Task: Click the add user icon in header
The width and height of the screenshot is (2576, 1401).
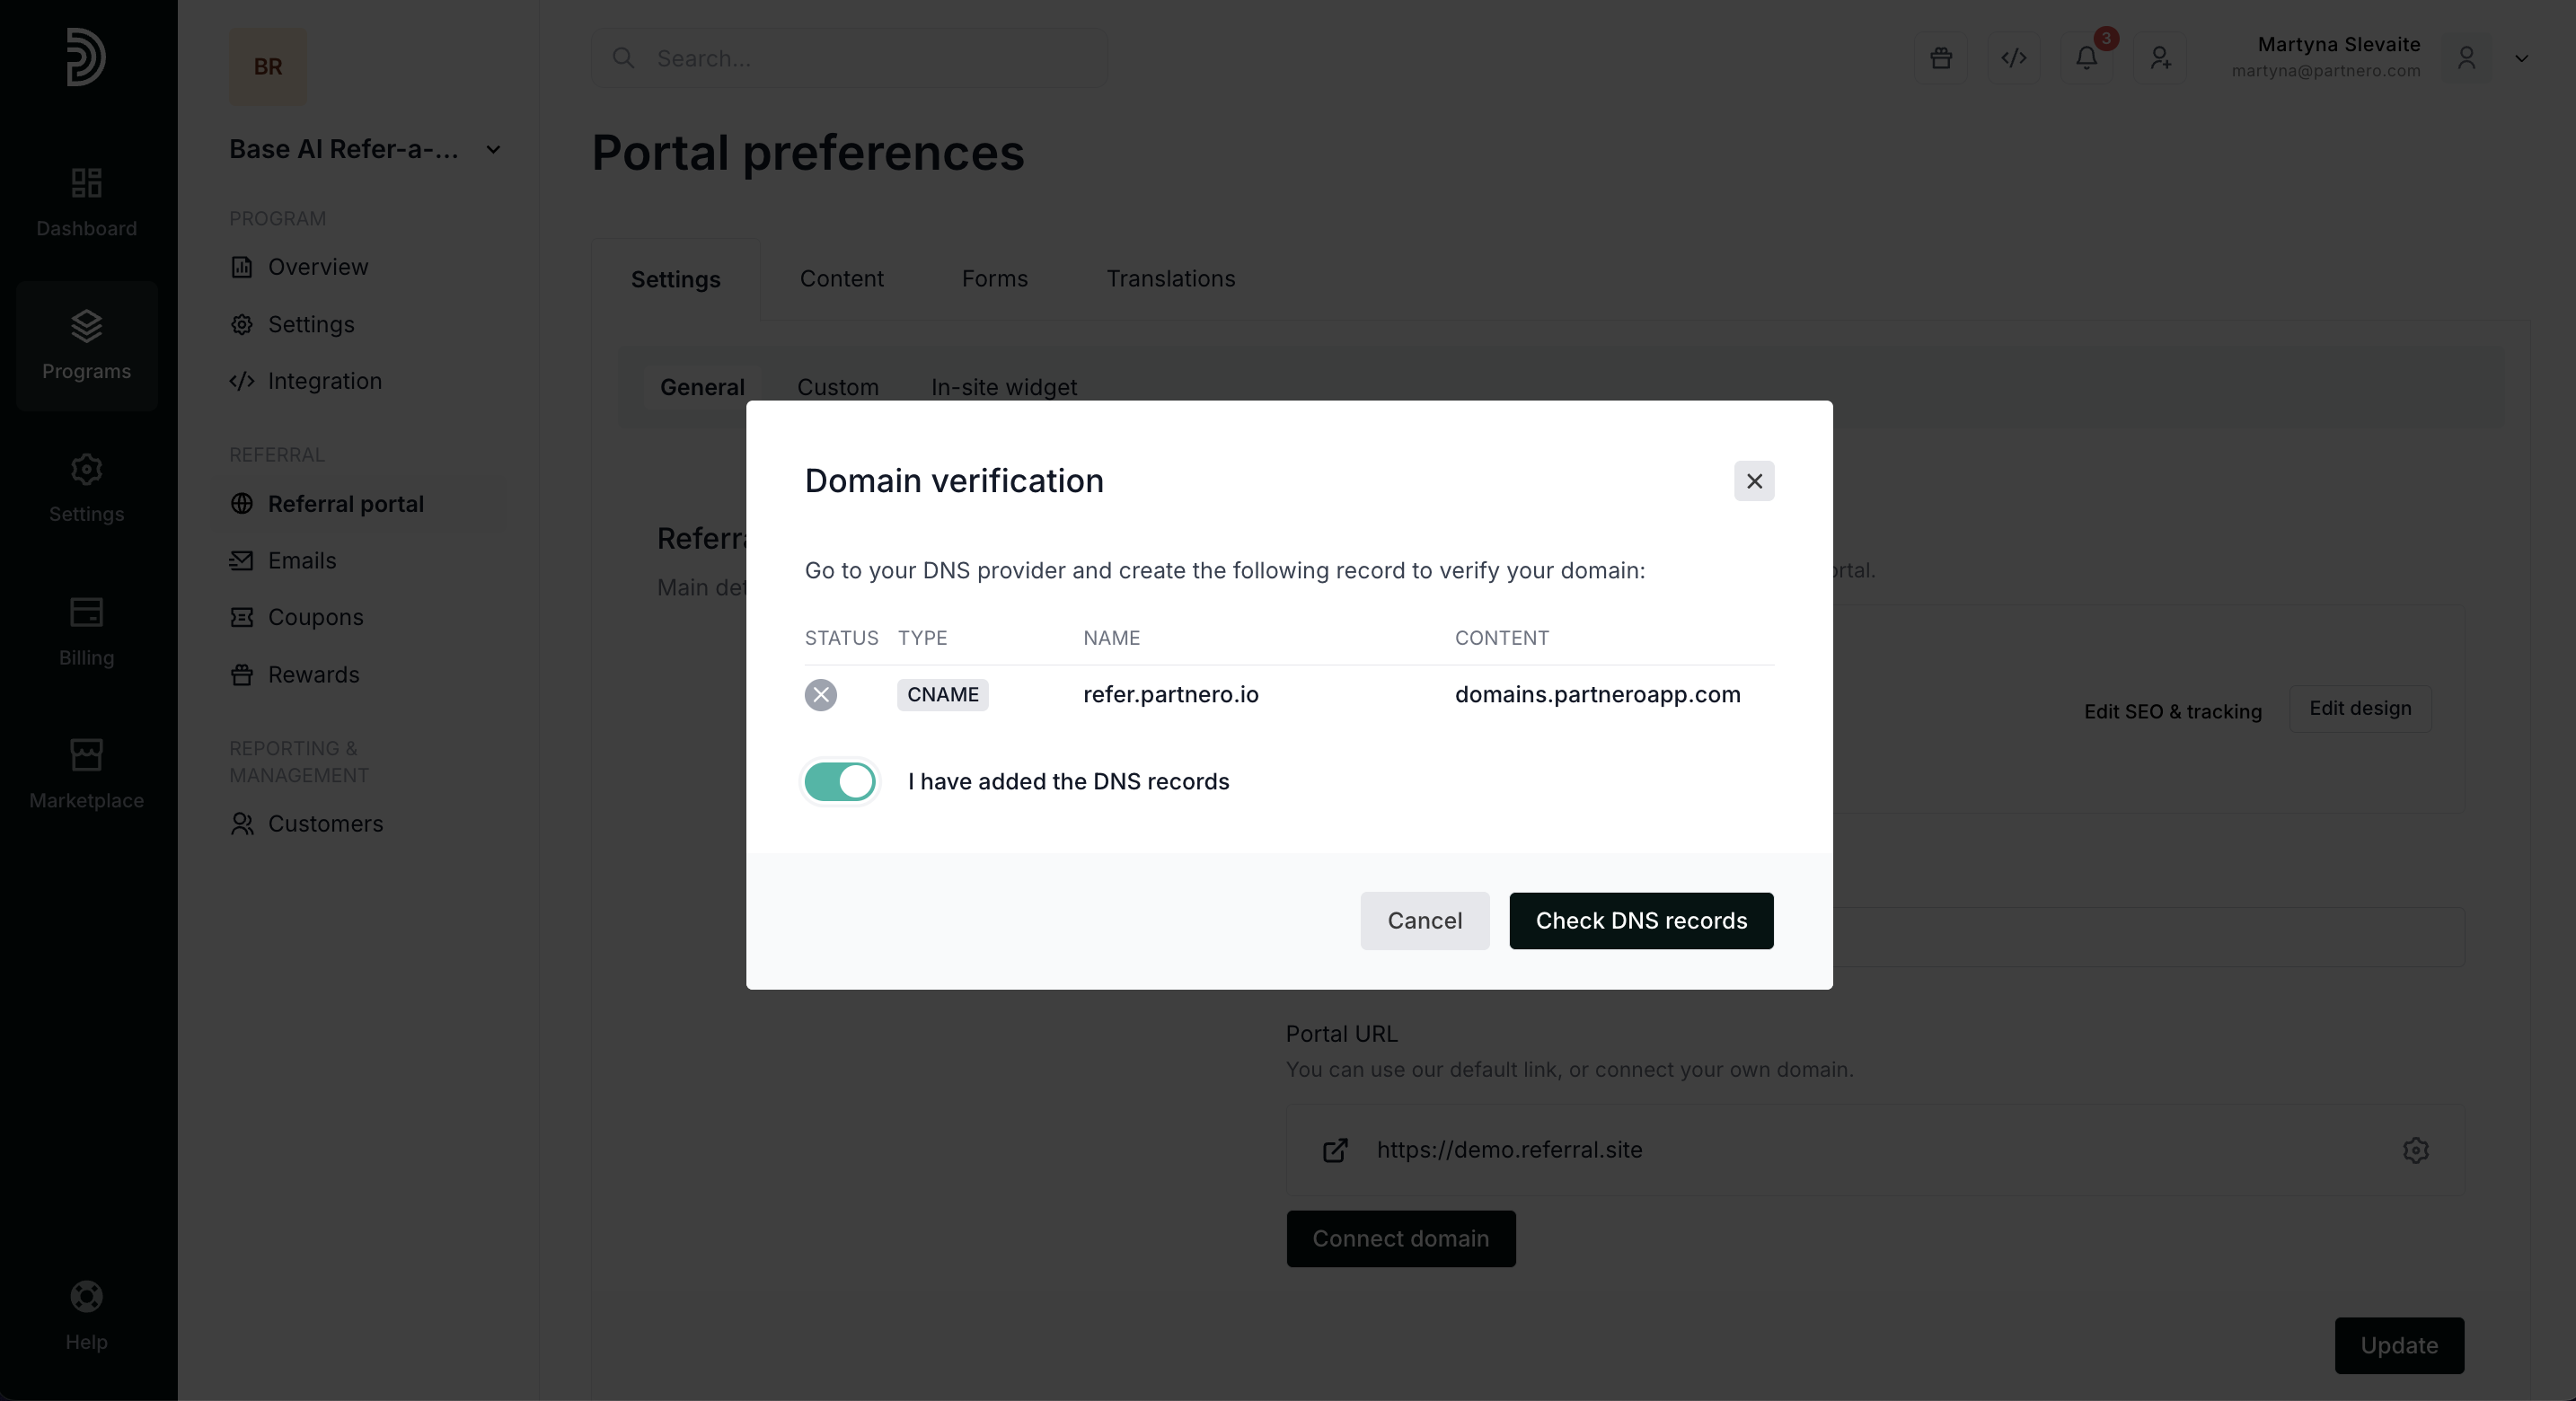Action: 2160,58
